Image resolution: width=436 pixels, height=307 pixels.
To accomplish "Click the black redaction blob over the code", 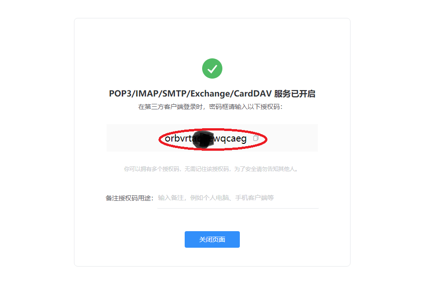I will [203, 140].
